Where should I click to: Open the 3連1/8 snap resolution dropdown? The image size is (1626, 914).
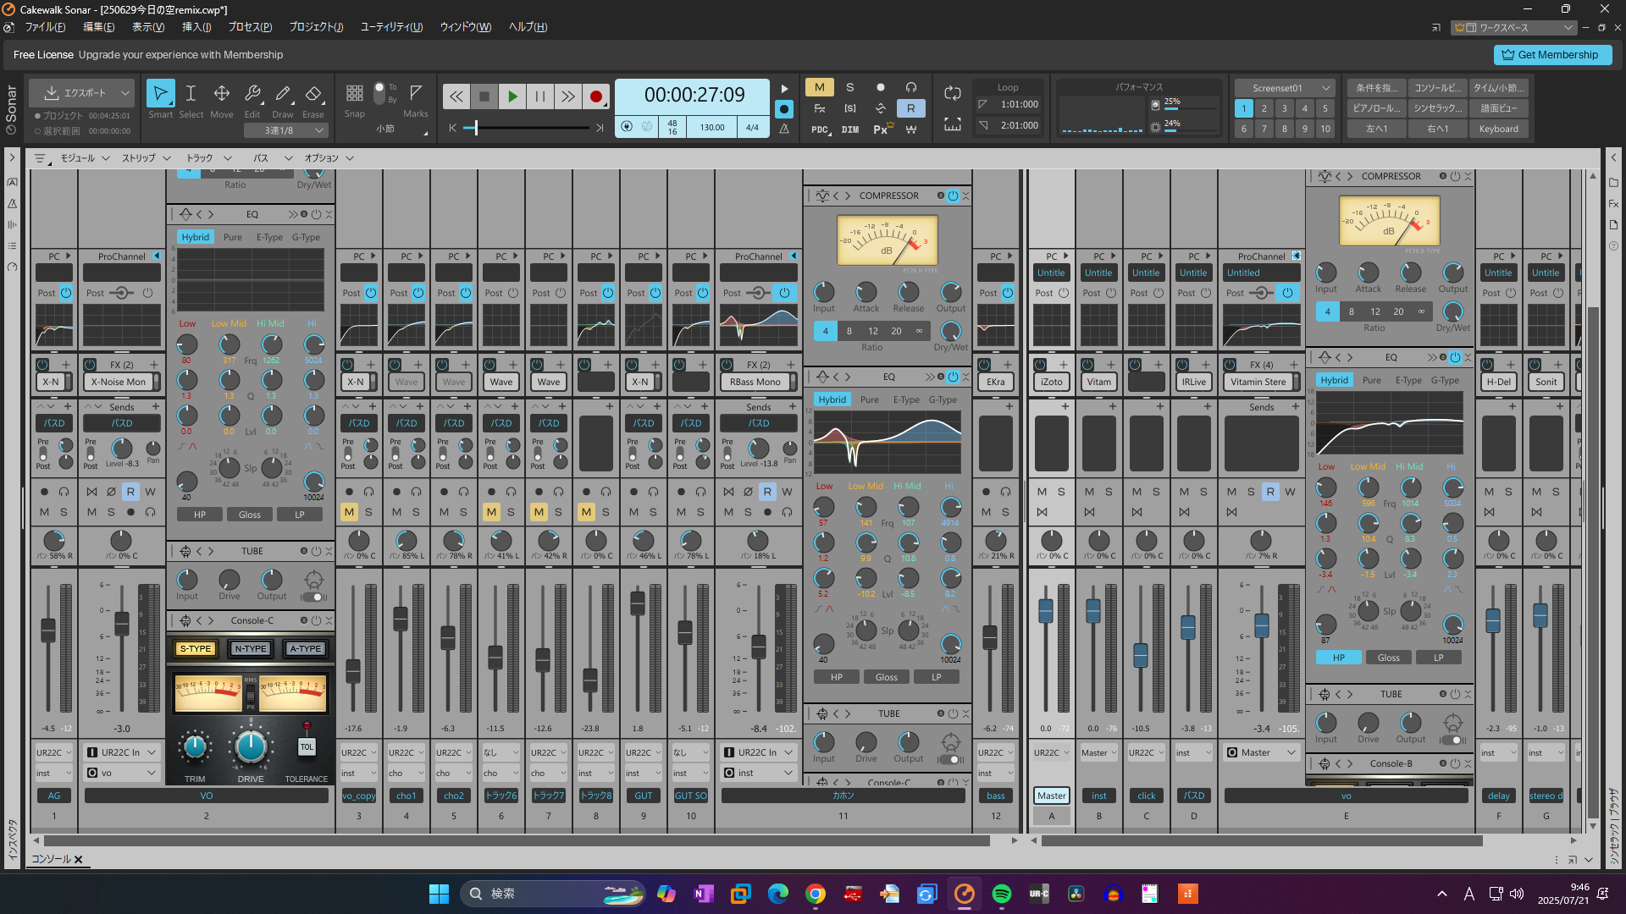(285, 130)
